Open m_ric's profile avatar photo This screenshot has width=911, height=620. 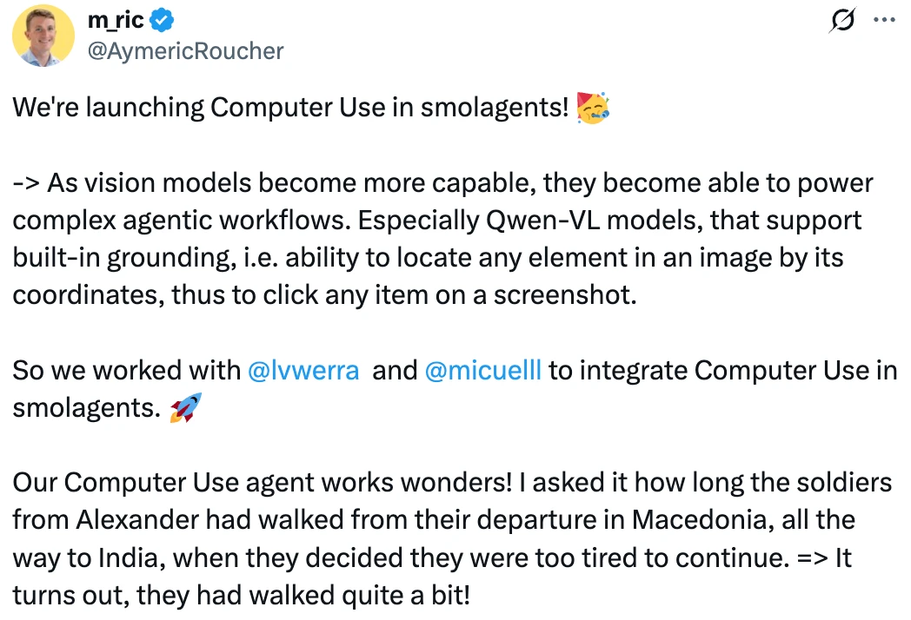43,36
